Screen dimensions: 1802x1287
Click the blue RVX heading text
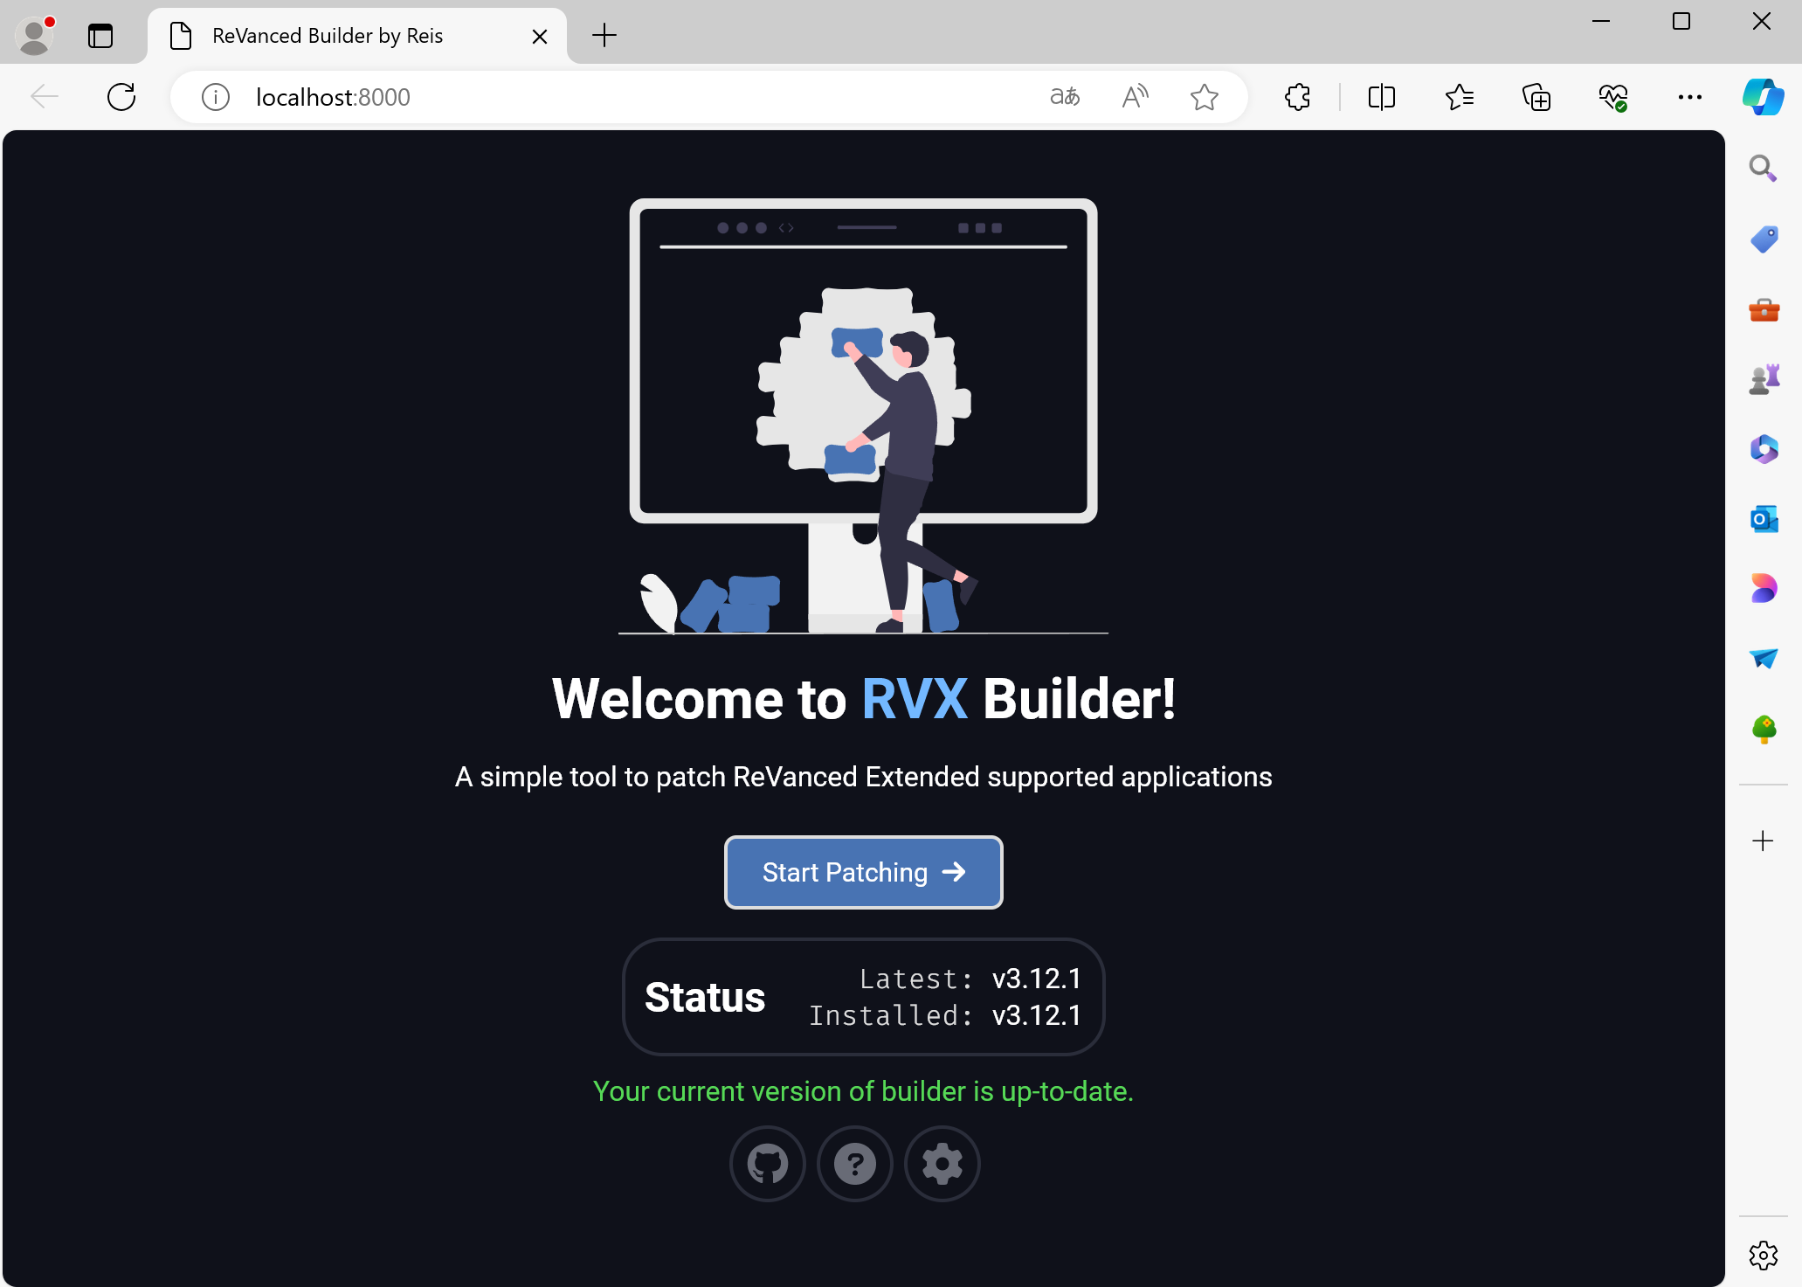[915, 699]
